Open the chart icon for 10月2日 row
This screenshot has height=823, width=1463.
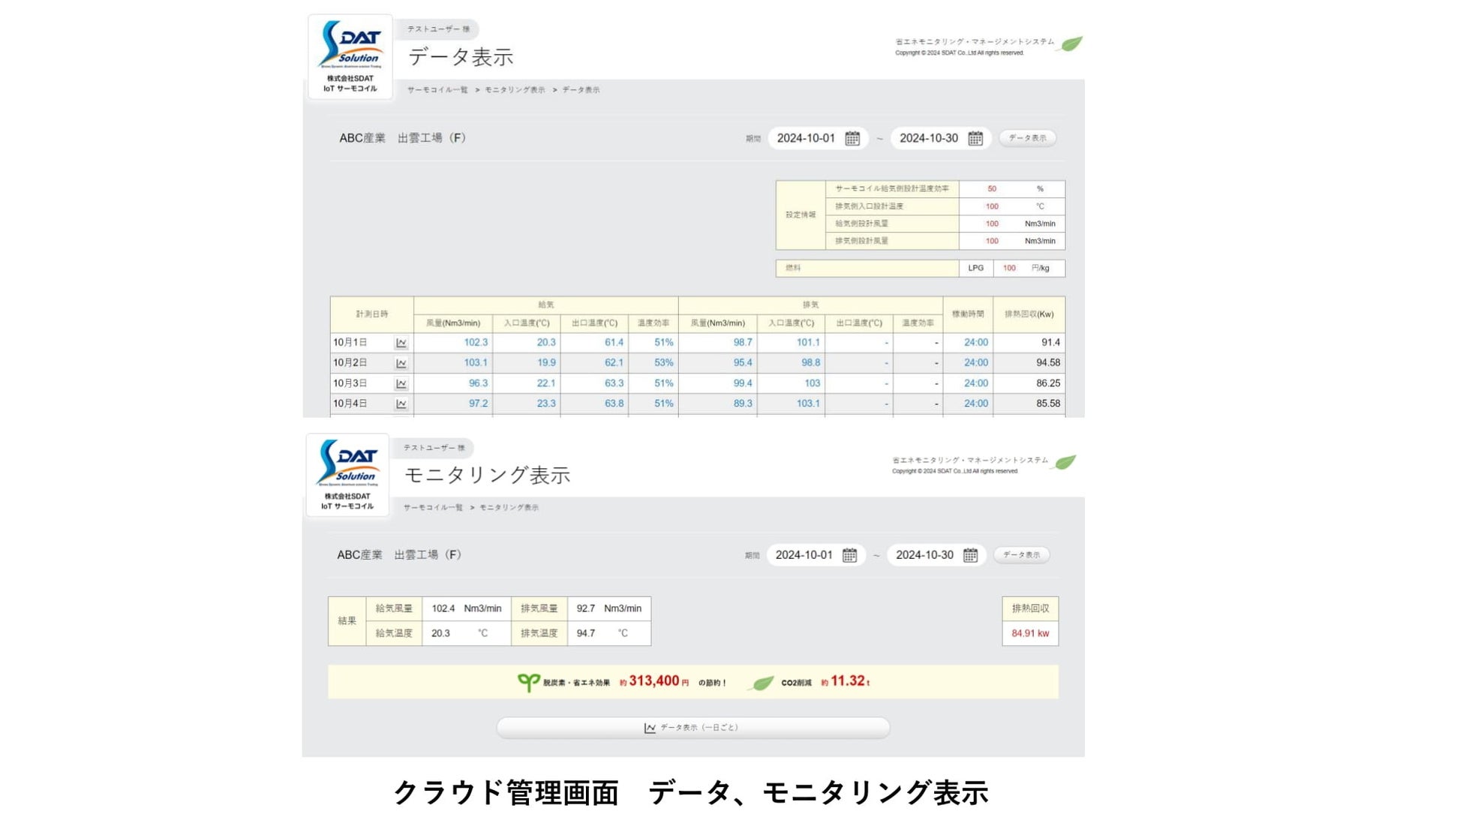pos(401,363)
